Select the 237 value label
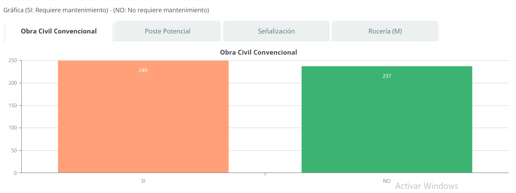Viewport: 516px width, 193px height. 387,76
